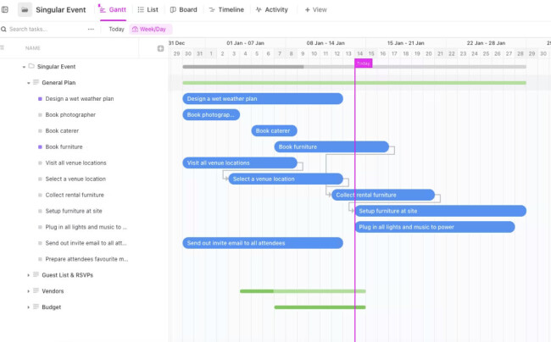Add a new view with + View
This screenshot has height=342, width=551.
[315, 10]
